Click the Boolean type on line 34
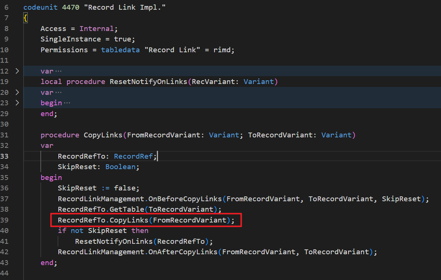The width and height of the screenshot is (441, 280). pyautogui.click(x=120, y=167)
